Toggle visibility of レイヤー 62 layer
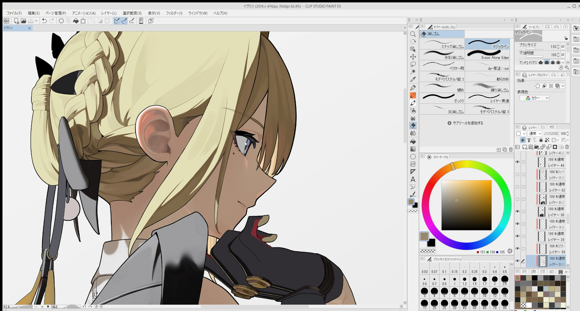Image resolution: width=580 pixels, height=311 pixels. click(x=517, y=187)
